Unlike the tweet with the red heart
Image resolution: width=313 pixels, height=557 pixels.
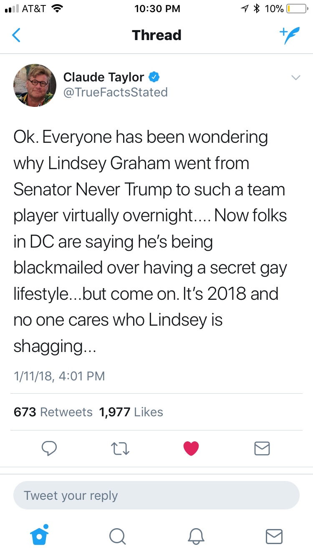pos(191,448)
